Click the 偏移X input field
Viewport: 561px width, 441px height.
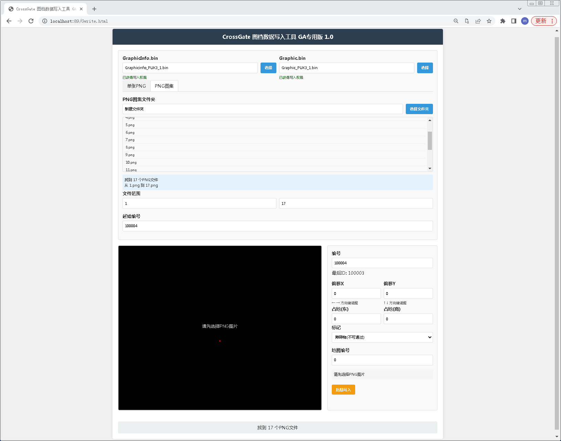point(356,294)
